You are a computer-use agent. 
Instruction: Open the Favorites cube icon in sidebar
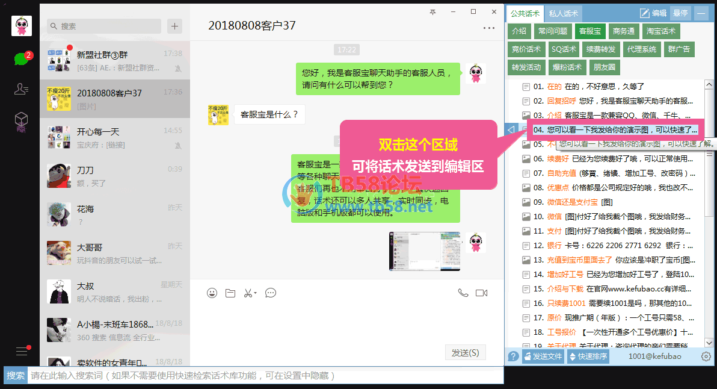pyautogui.click(x=22, y=120)
